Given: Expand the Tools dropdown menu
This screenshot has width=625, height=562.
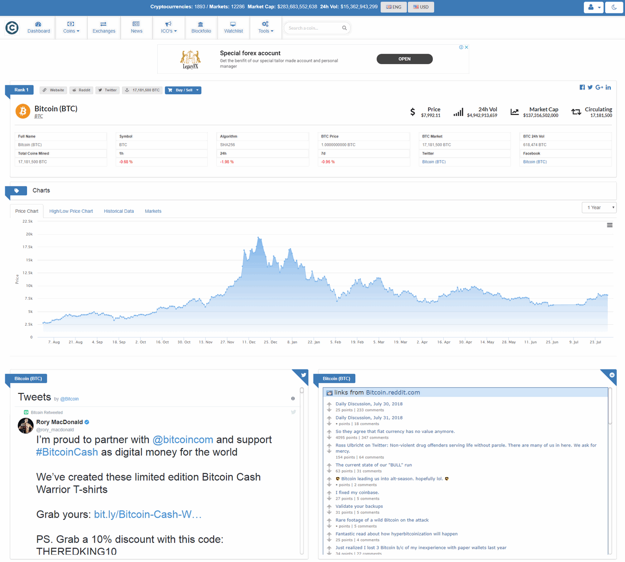Looking at the screenshot, I should [x=266, y=28].
